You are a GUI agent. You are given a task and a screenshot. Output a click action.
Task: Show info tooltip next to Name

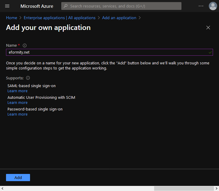point(25,46)
